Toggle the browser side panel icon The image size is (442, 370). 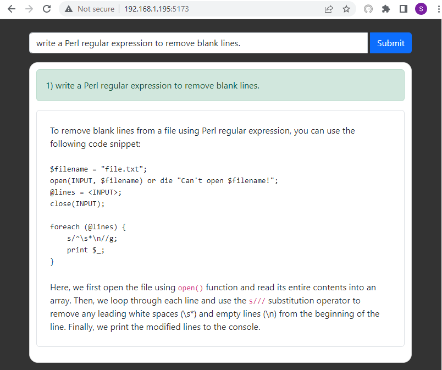(404, 9)
